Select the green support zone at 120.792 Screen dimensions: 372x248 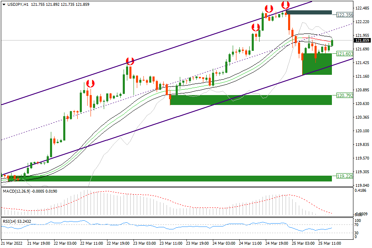pyautogui.click(x=250, y=100)
